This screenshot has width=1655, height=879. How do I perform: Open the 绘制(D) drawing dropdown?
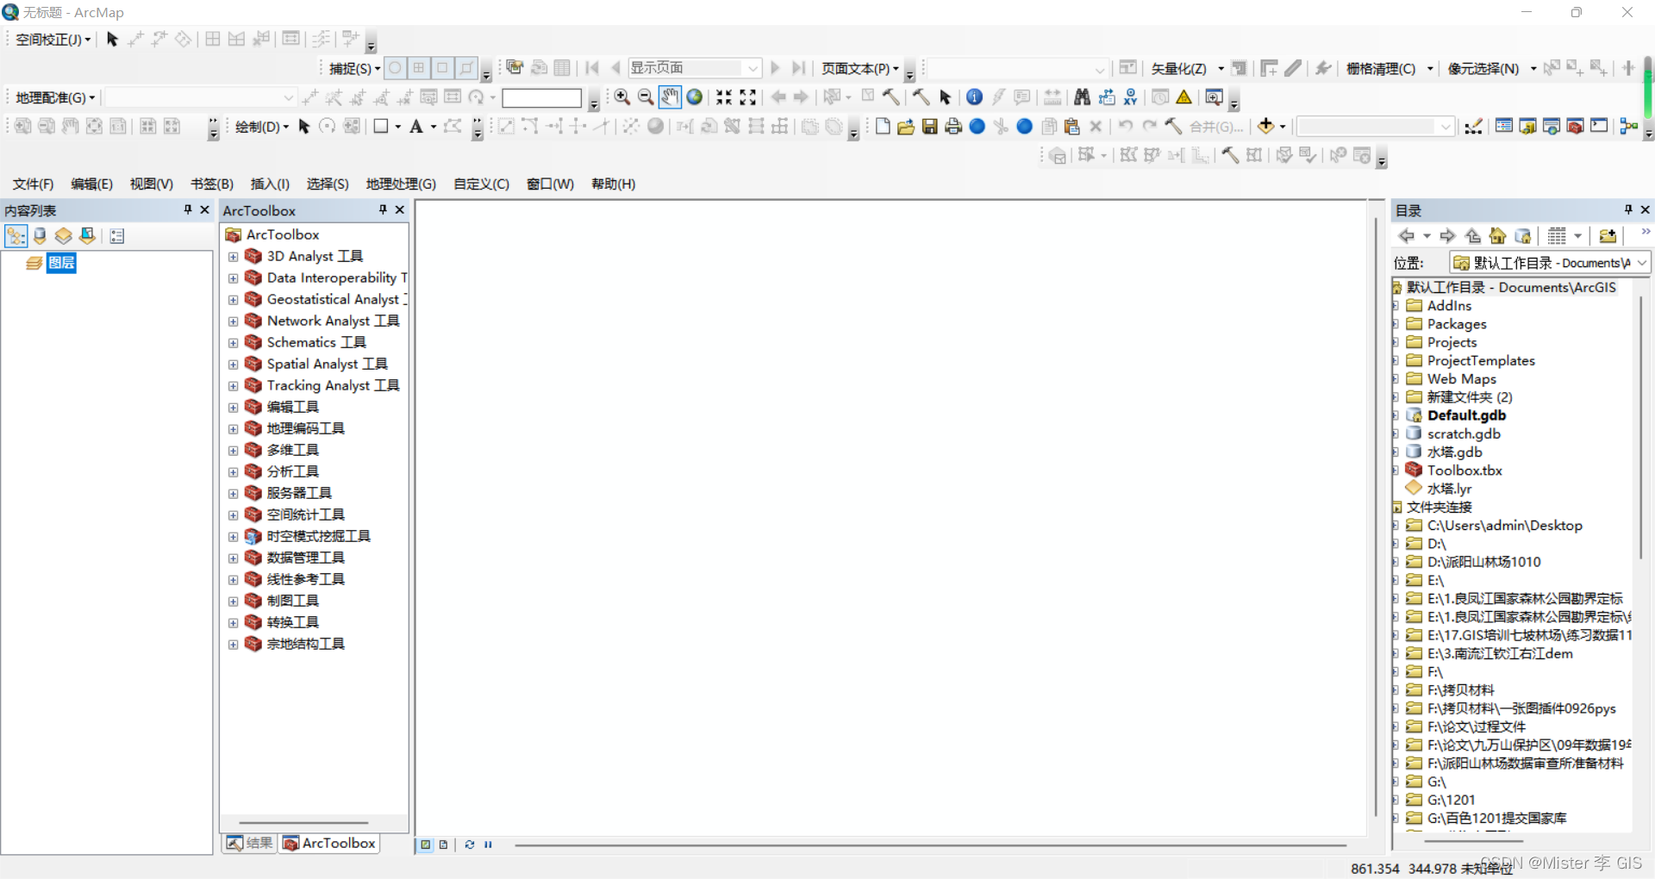[x=262, y=127]
